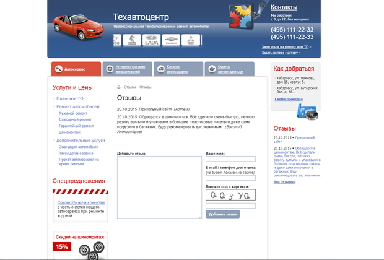Open the Контакты heading link
The width and height of the screenshot is (384, 260).
tap(284, 7)
